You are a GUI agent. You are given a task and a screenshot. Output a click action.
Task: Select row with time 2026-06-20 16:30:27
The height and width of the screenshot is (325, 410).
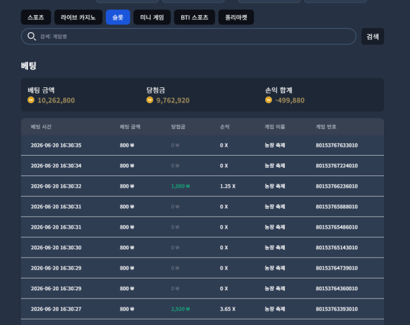click(x=202, y=309)
